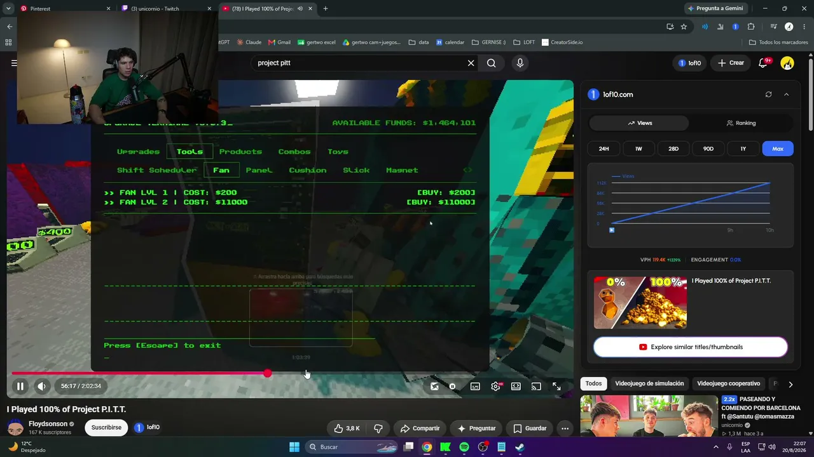
Task: Mute the video volume
Action: pos(41,386)
